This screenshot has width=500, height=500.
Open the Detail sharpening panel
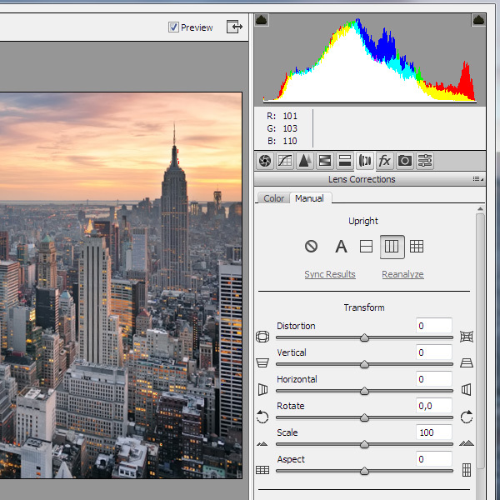point(305,161)
